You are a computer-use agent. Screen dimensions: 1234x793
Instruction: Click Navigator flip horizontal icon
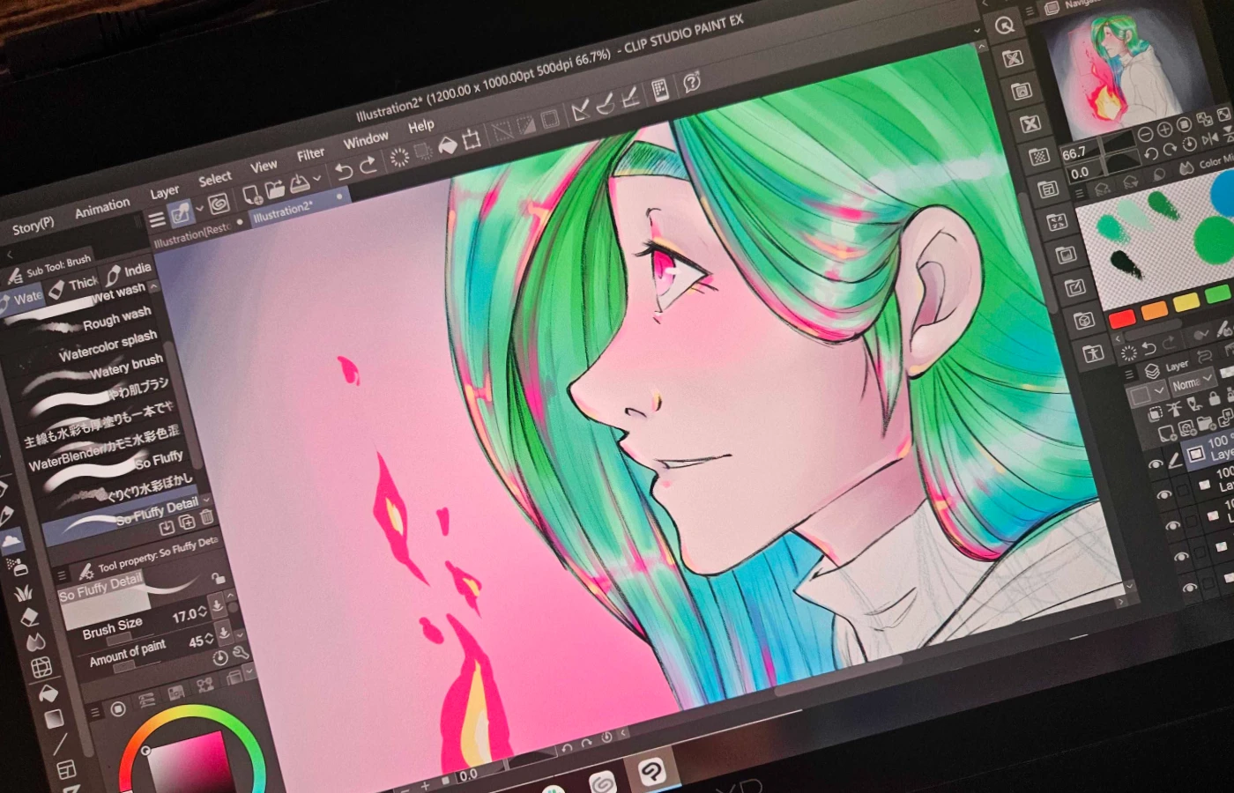1209,137
